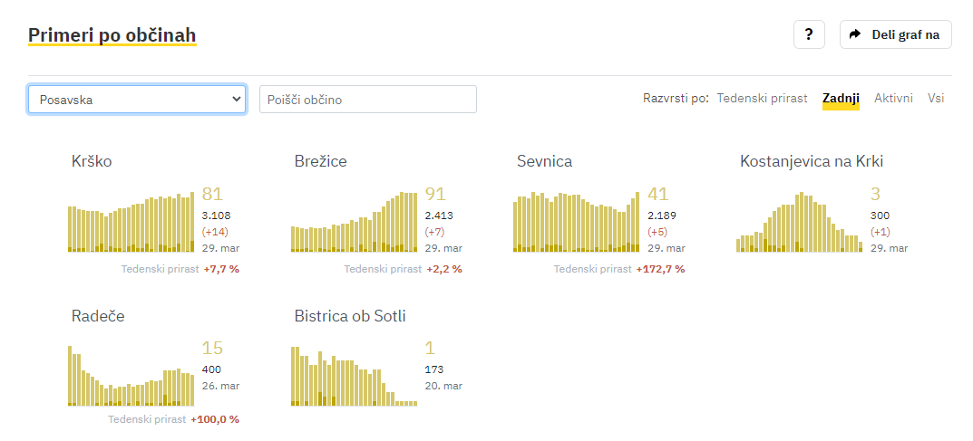Viewport: 973px width, 441px height.
Task: Open the Bistrica ob Sotli chart
Action: coord(355,375)
